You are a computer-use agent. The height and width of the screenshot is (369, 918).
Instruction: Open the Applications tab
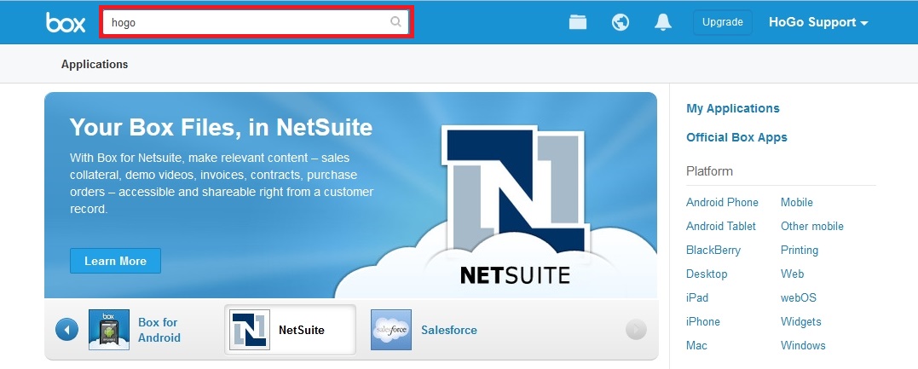[95, 64]
